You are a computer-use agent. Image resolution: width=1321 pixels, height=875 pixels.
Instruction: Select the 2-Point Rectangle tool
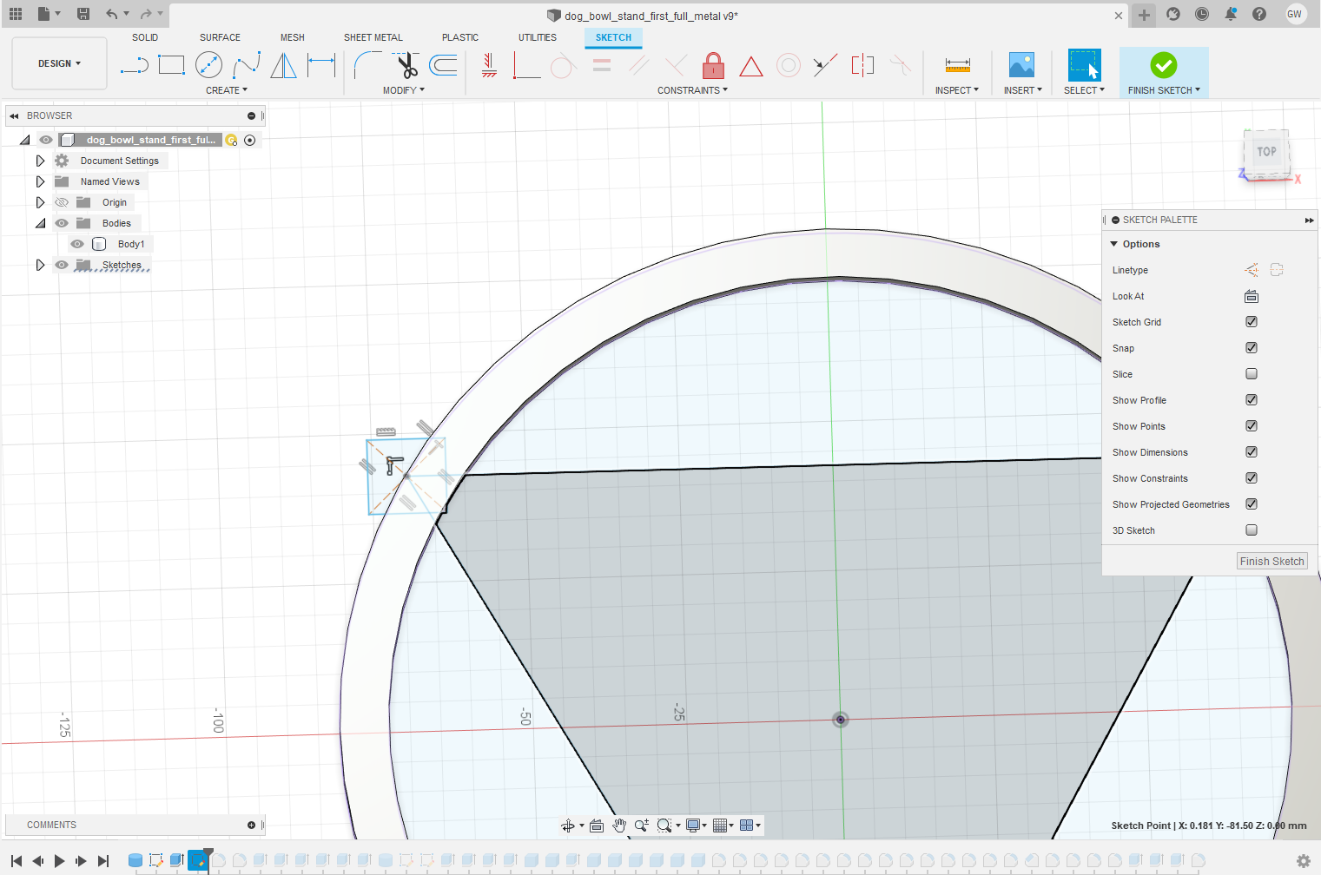coord(171,65)
